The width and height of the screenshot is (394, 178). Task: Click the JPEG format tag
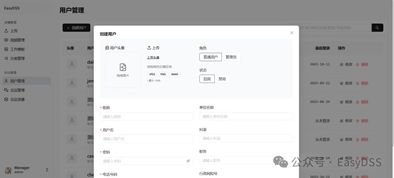(x=152, y=74)
